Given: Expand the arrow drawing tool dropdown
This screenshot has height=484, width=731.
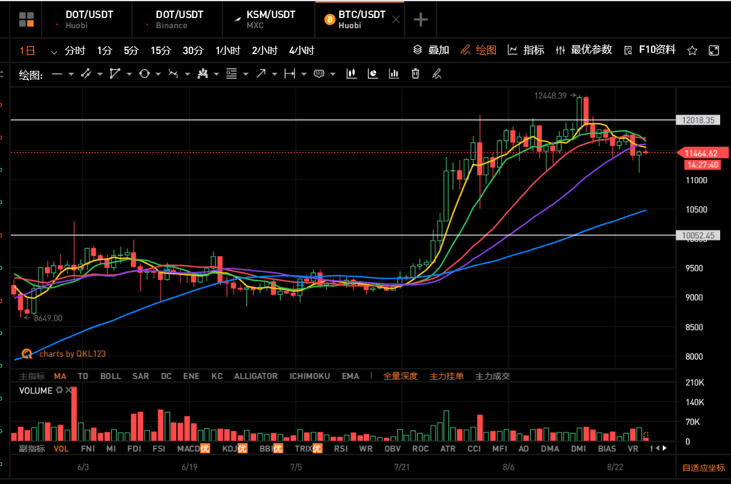Looking at the screenshot, I should tap(275, 74).
